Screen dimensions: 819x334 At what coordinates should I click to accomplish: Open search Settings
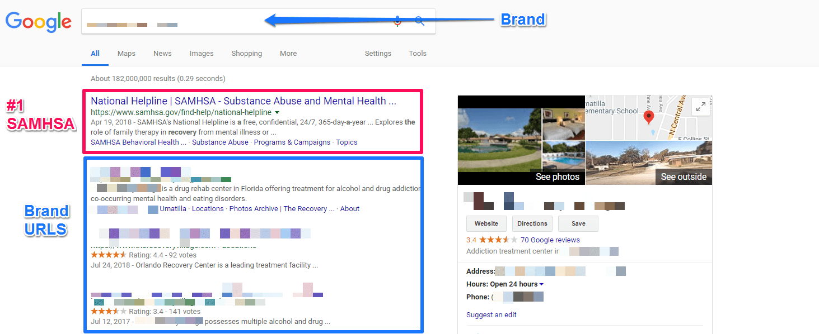tap(378, 54)
